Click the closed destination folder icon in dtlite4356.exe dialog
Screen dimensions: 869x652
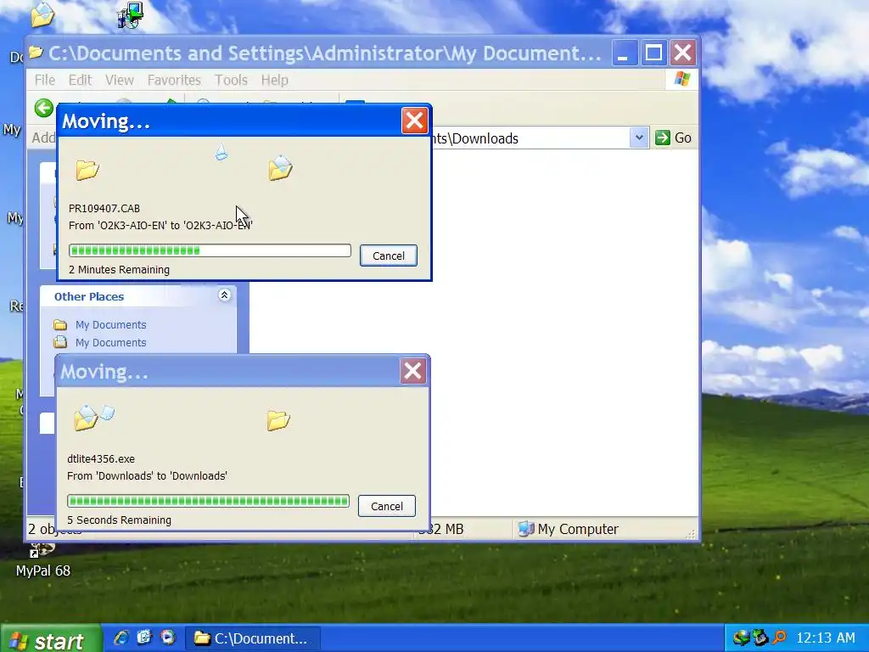click(278, 420)
